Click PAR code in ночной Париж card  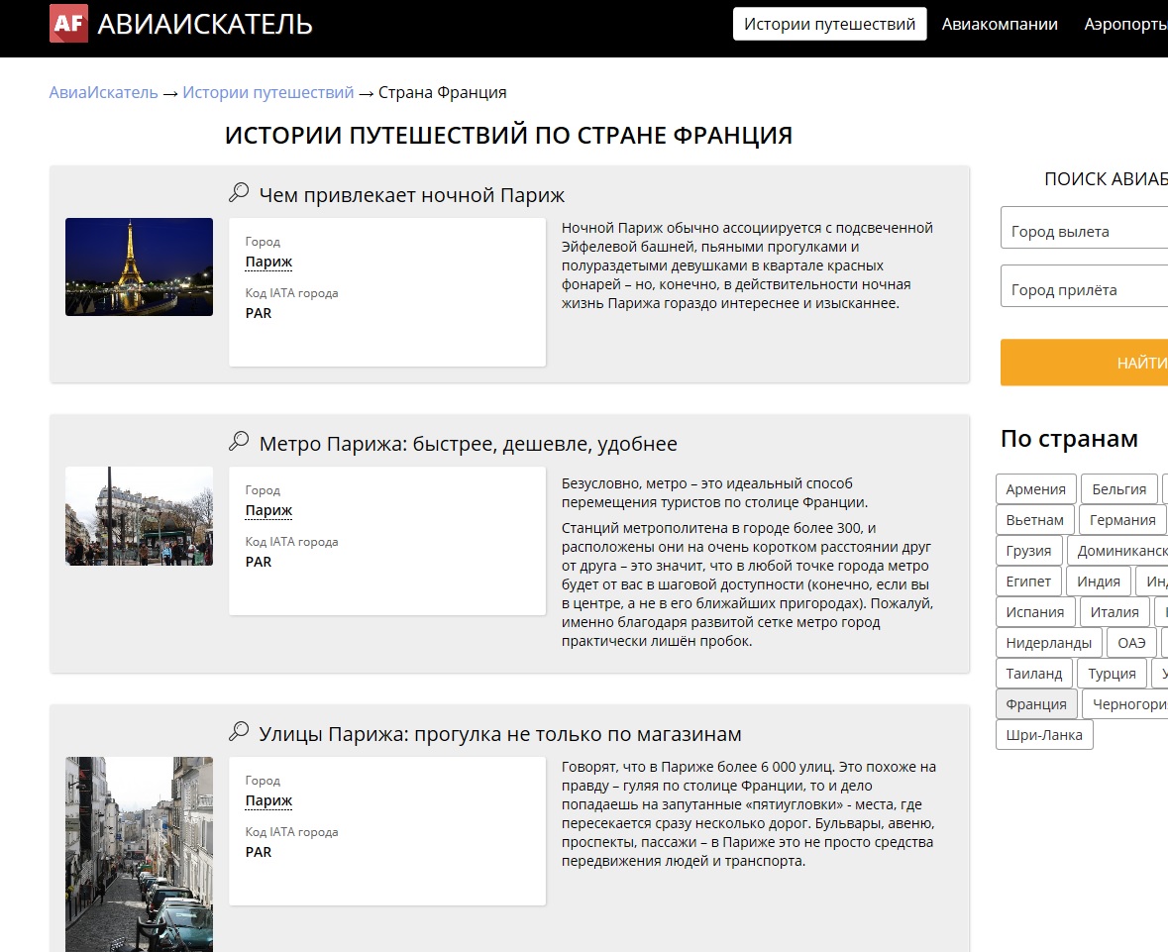tap(259, 314)
